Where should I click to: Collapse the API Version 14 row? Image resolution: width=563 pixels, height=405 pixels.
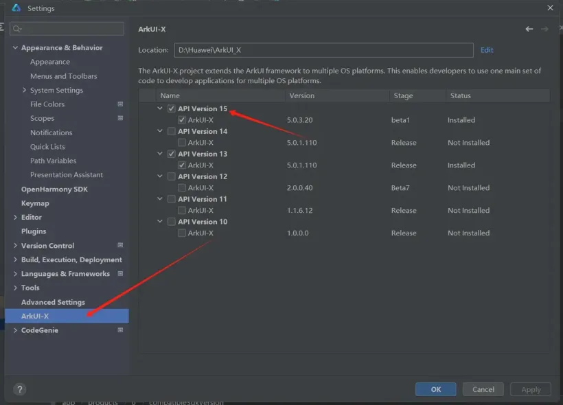(160, 130)
